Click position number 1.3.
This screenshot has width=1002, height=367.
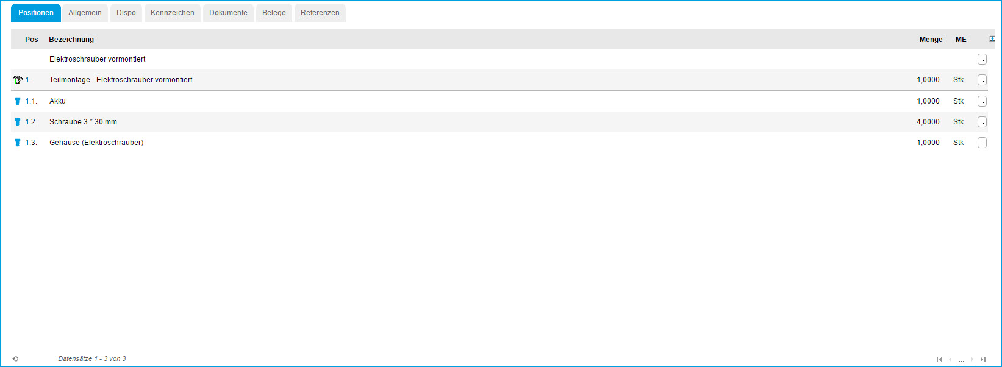click(x=31, y=143)
